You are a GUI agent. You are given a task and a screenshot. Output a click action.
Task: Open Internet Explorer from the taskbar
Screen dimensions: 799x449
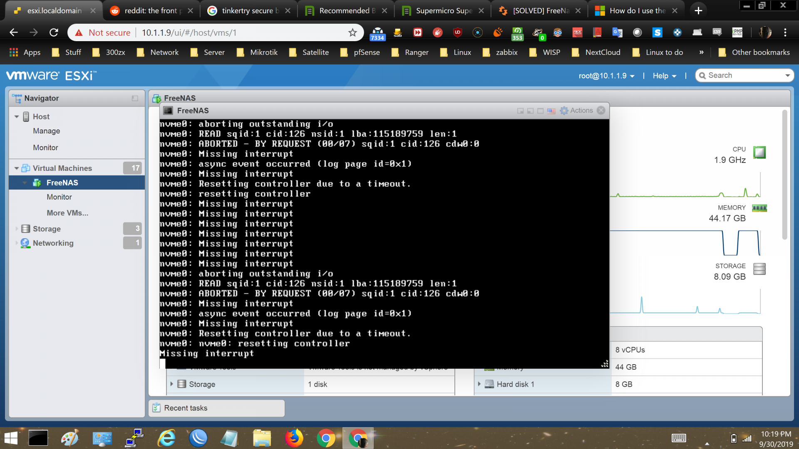click(x=166, y=438)
